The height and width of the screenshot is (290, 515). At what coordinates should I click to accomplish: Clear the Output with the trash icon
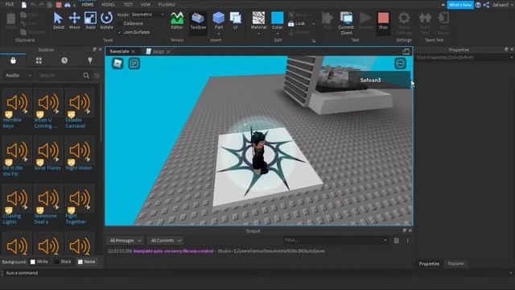(x=397, y=241)
